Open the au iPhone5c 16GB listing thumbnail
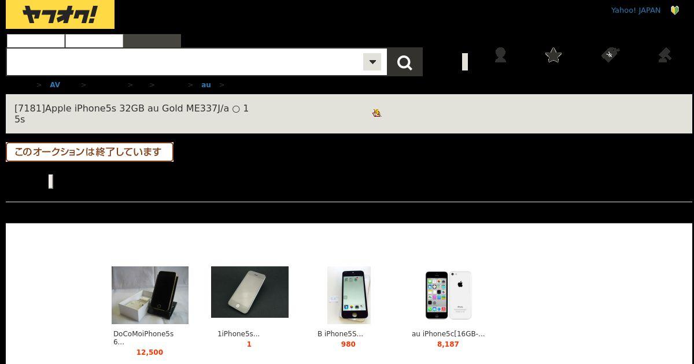The image size is (694, 364). point(448,295)
